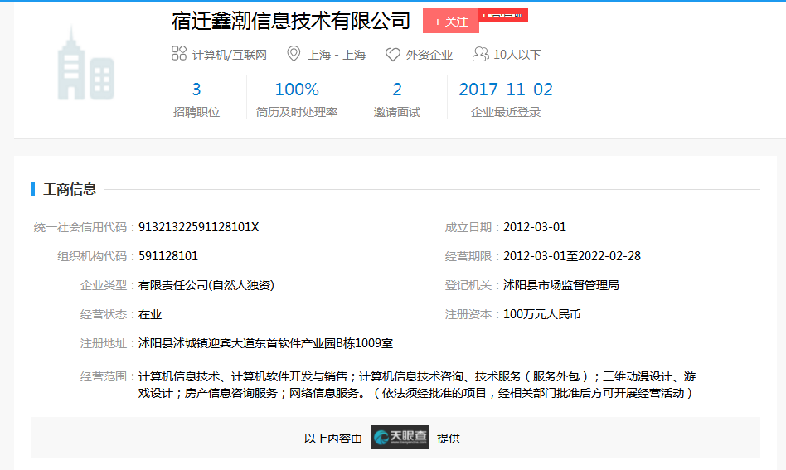Image resolution: width=786 pixels, height=470 pixels.
Task: Click the 天眼查 logo
Action: 400,438
